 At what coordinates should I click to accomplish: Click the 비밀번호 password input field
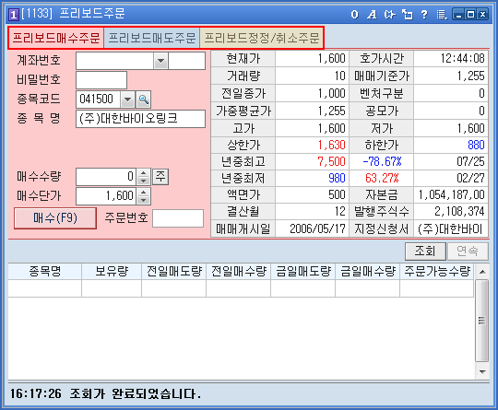(101, 80)
